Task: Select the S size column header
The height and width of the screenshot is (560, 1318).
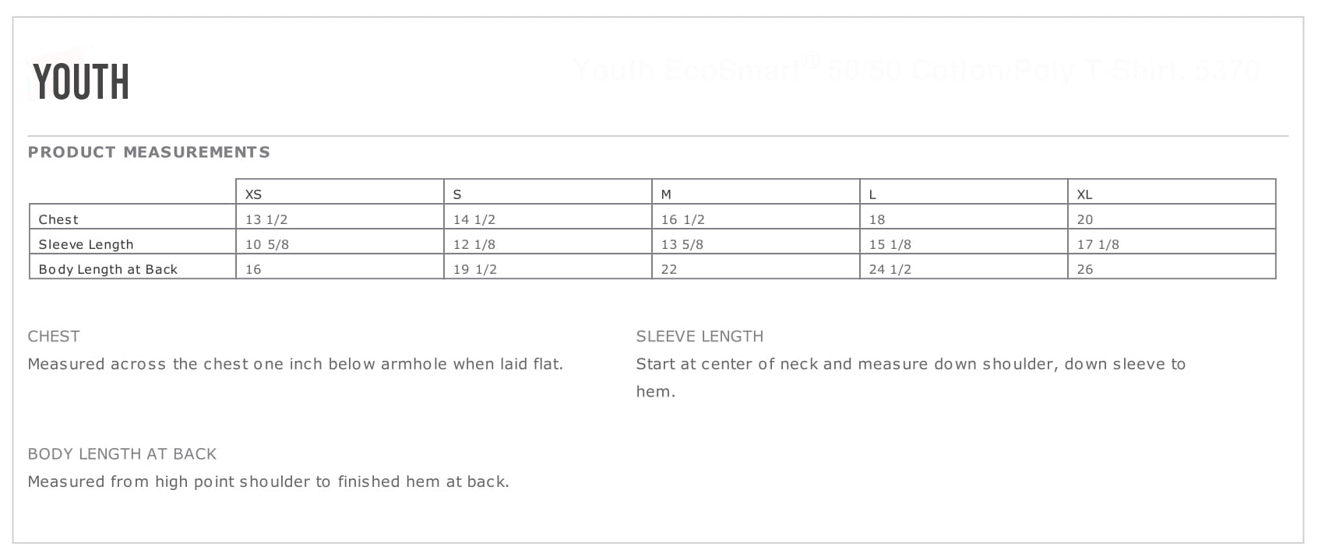Action: coord(457,194)
